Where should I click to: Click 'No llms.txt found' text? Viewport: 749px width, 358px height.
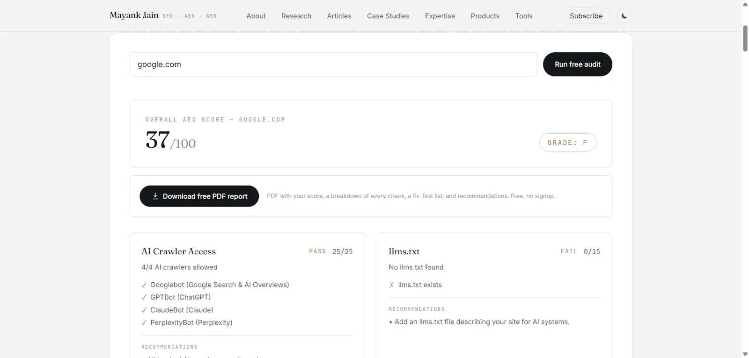pyautogui.click(x=416, y=267)
